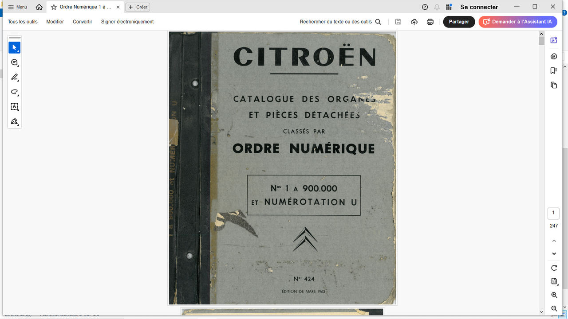This screenshot has width=568, height=319.
Task: Select the freehand draw lasso tool
Action: point(14,92)
